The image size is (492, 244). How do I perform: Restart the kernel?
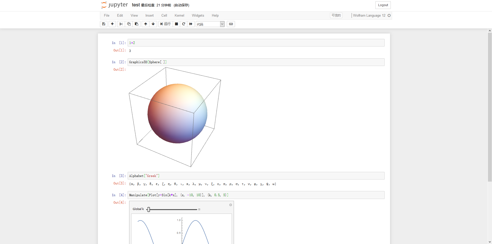183,24
